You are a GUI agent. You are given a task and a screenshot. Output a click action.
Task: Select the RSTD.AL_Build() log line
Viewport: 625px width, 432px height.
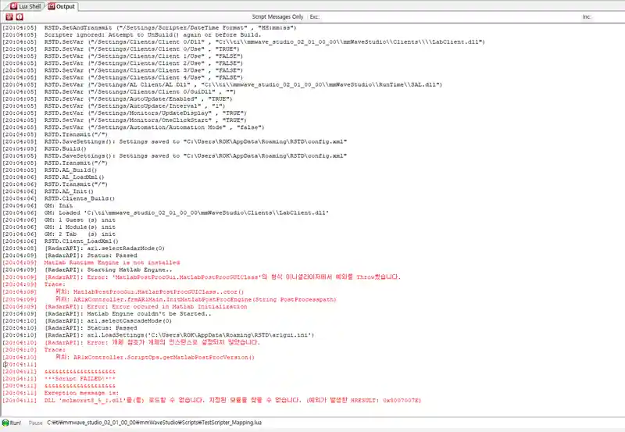[x=50, y=170]
